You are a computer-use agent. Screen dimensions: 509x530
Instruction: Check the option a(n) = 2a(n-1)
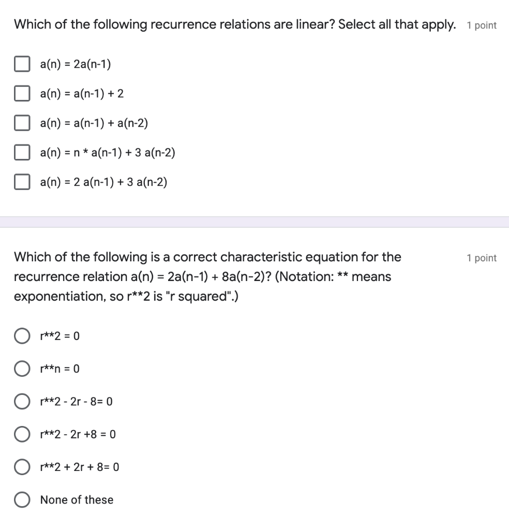coord(22,64)
